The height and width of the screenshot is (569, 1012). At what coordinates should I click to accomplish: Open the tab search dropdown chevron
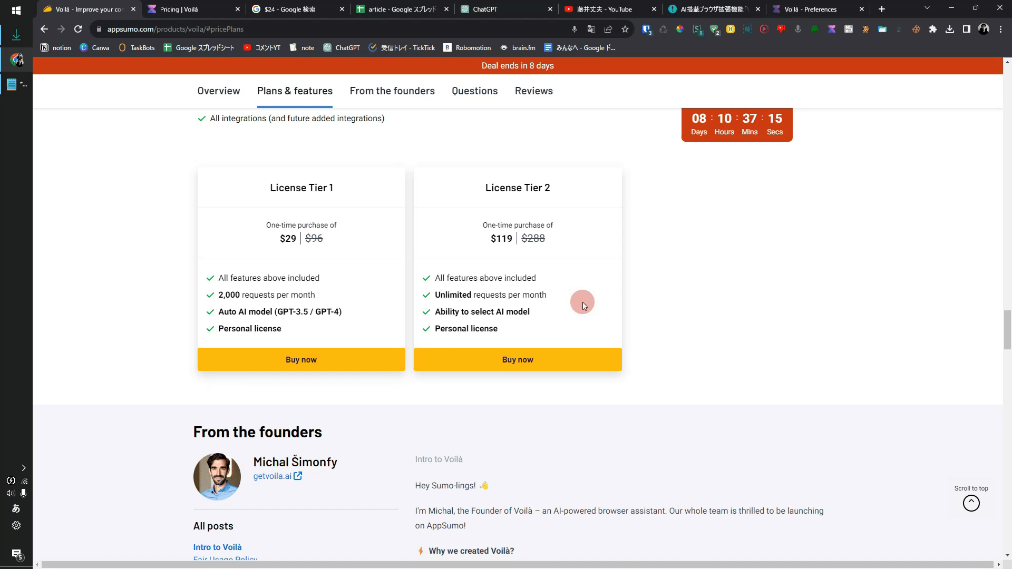coord(927,8)
